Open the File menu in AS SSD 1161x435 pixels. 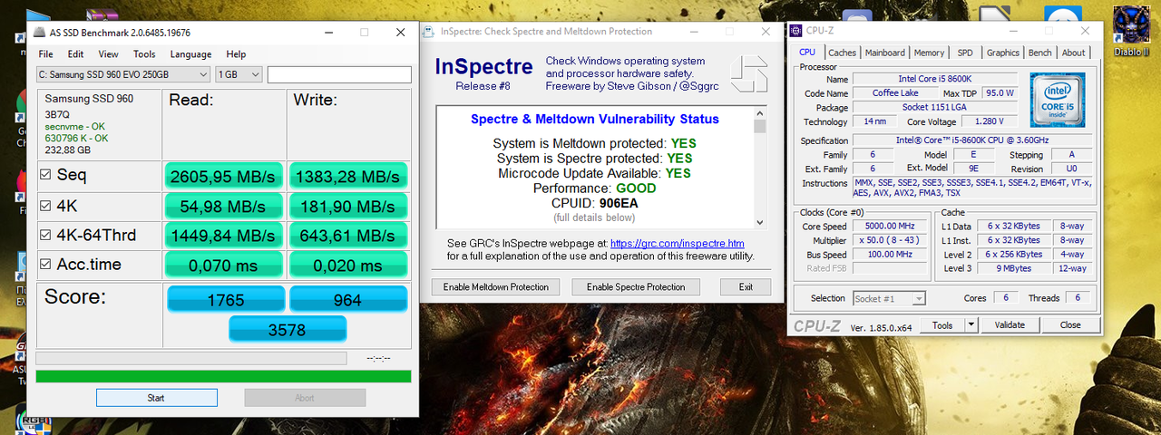pos(45,54)
